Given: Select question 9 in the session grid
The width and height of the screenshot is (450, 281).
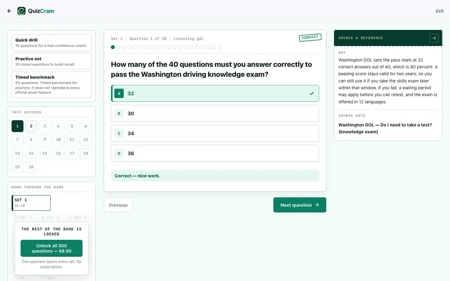Looking at the screenshot, I should point(45,140).
